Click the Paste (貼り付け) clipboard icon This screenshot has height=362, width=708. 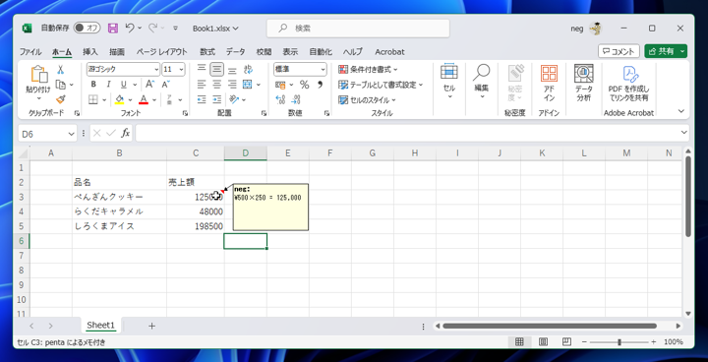(38, 74)
